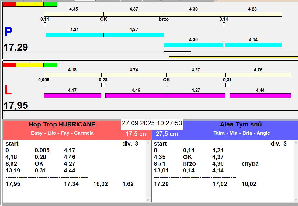Click the 0,005 label in lane L chart
The width and height of the screenshot is (298, 206).
(x=44, y=80)
